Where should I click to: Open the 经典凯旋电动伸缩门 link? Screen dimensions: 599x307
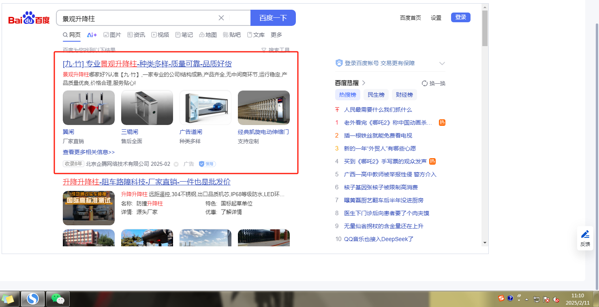[263, 132]
